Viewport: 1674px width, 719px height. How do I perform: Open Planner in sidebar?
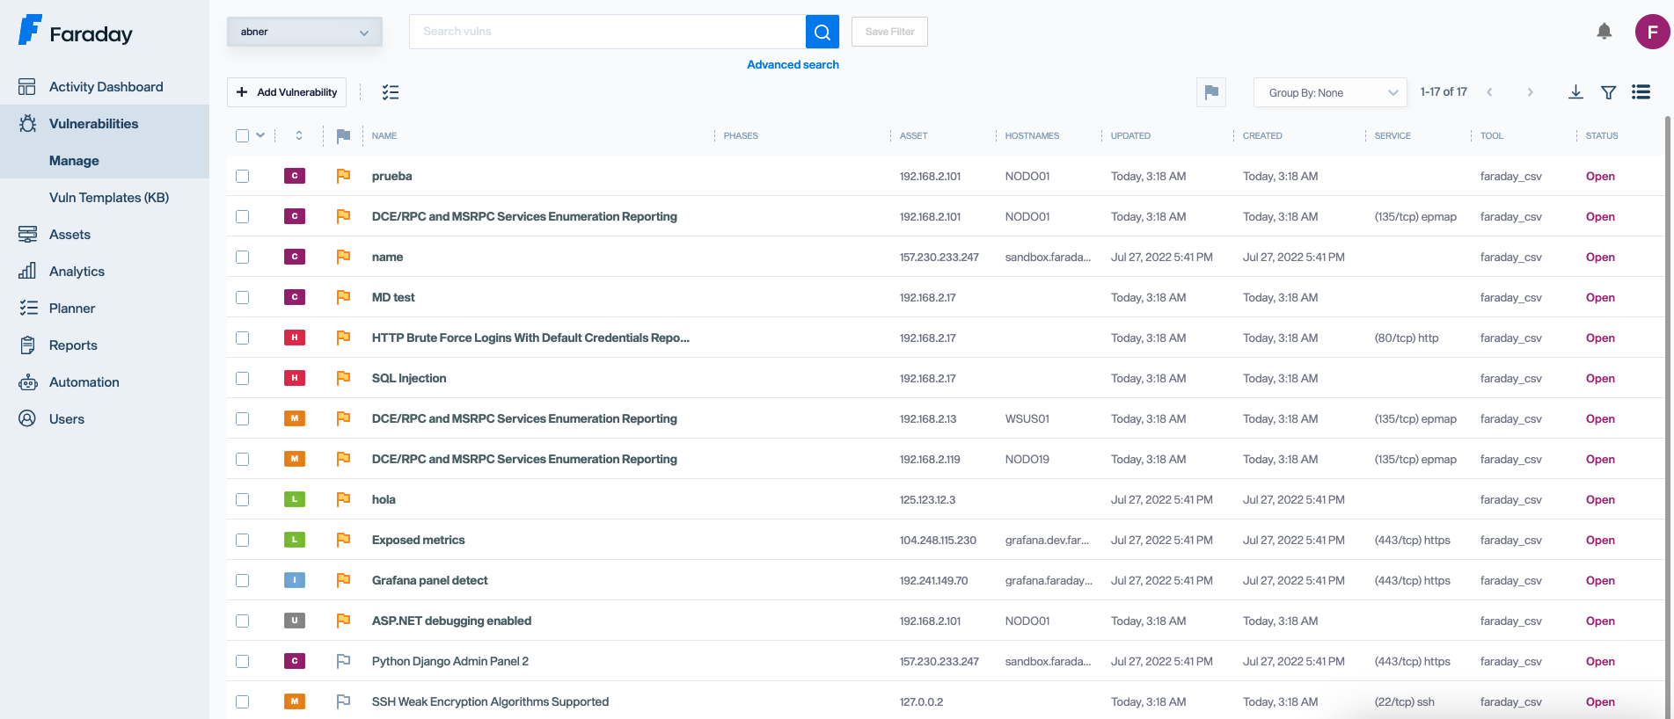105,308
